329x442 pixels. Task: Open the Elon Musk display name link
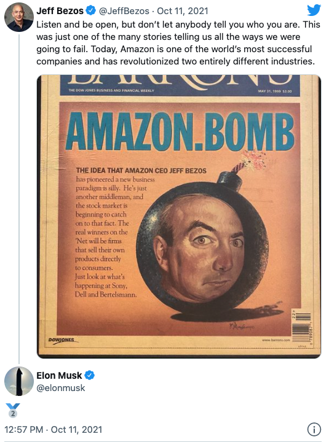coord(59,376)
